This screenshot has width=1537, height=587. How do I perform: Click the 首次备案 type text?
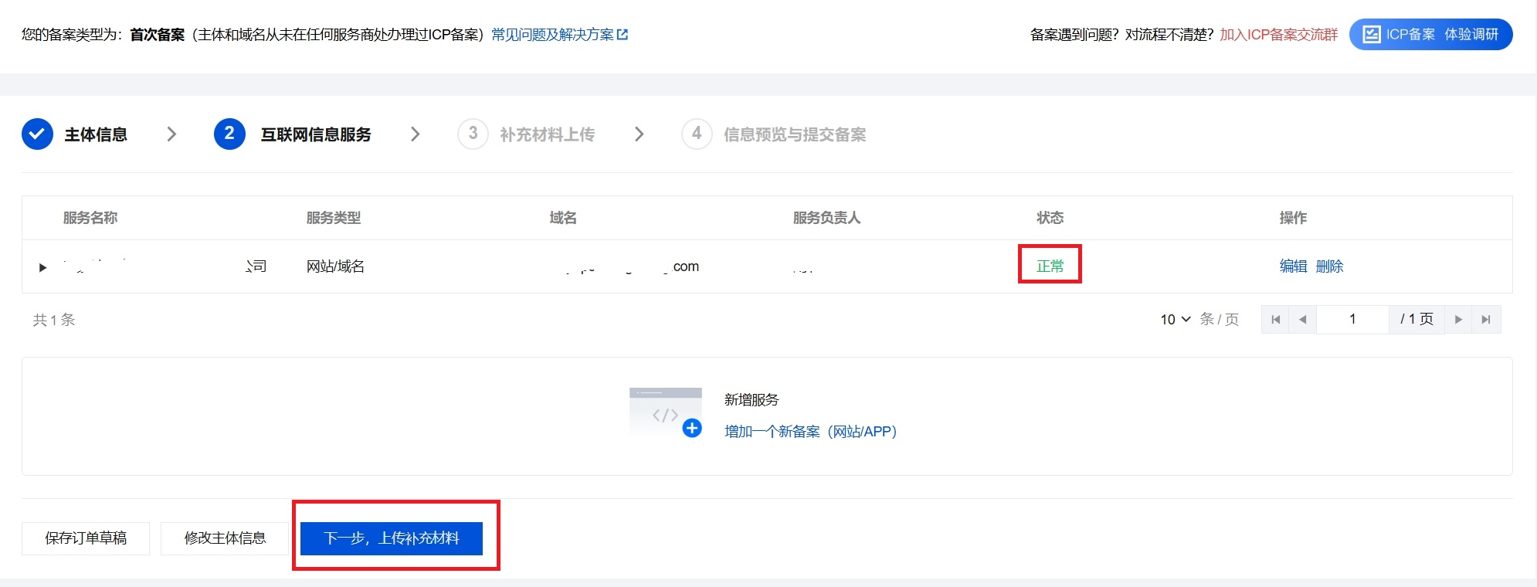click(x=158, y=35)
